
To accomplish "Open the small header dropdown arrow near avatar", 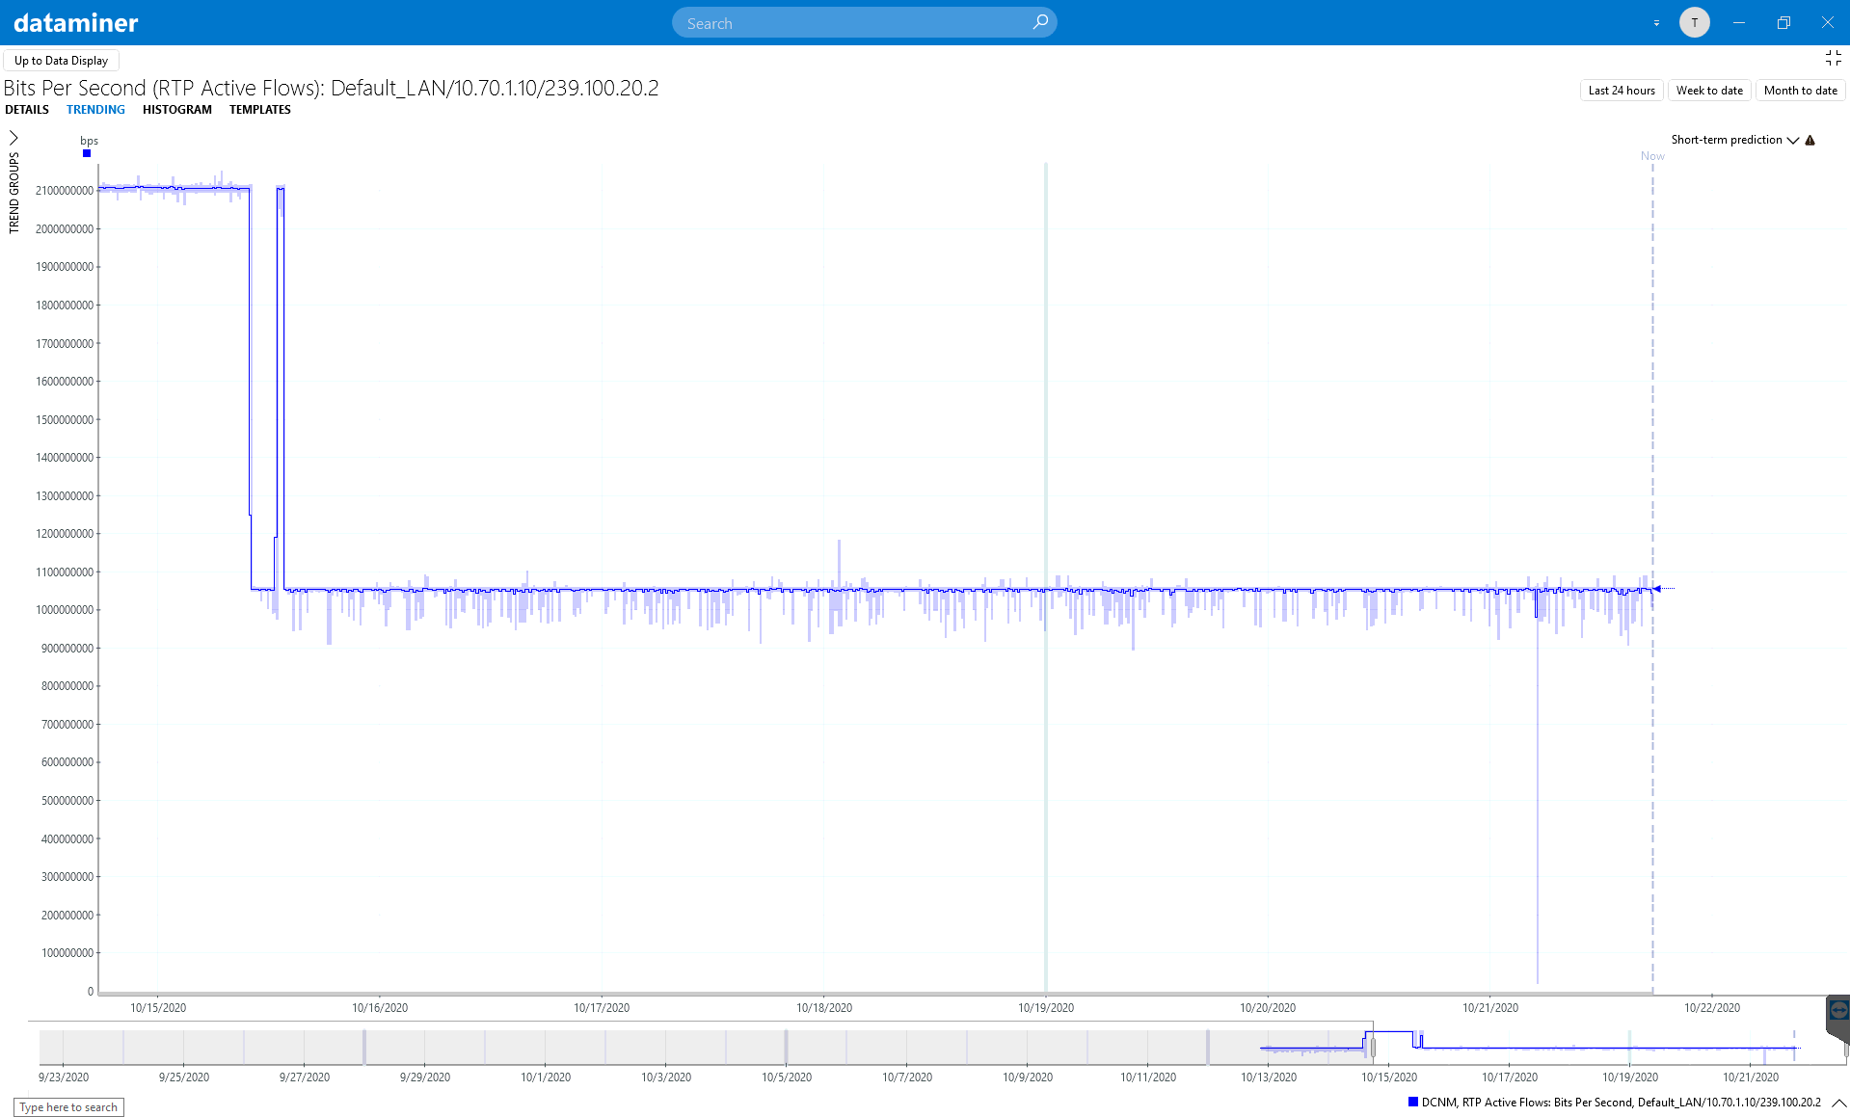I will tap(1656, 23).
